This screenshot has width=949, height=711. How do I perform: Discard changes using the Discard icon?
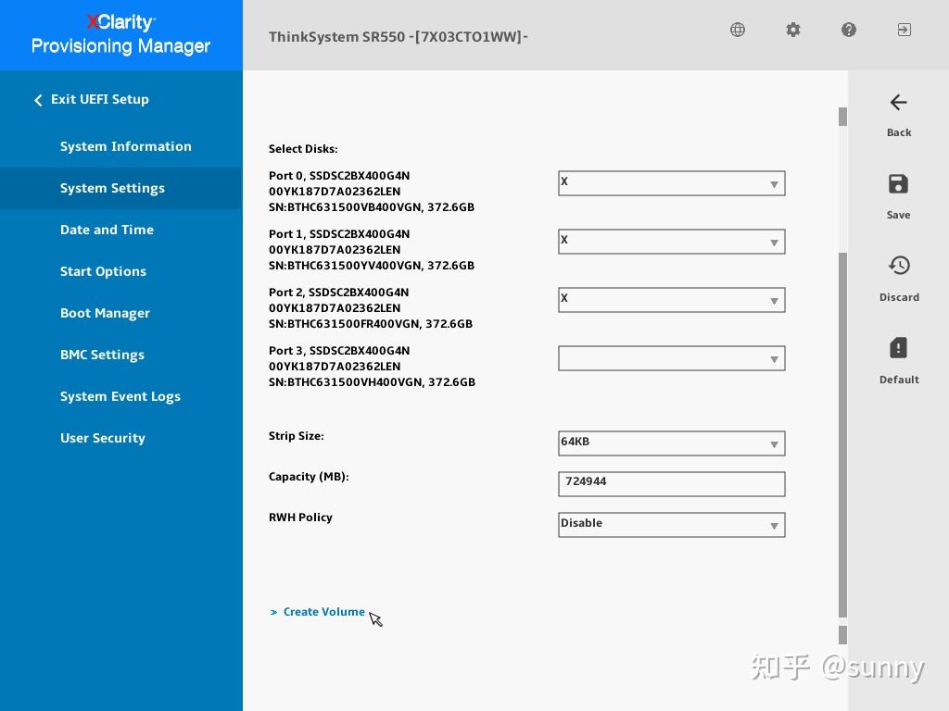(898, 266)
